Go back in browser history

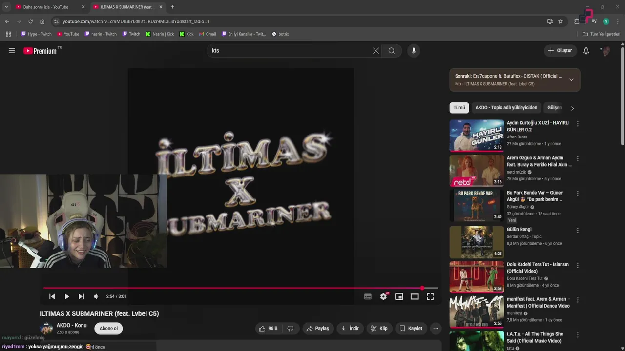coord(7,21)
